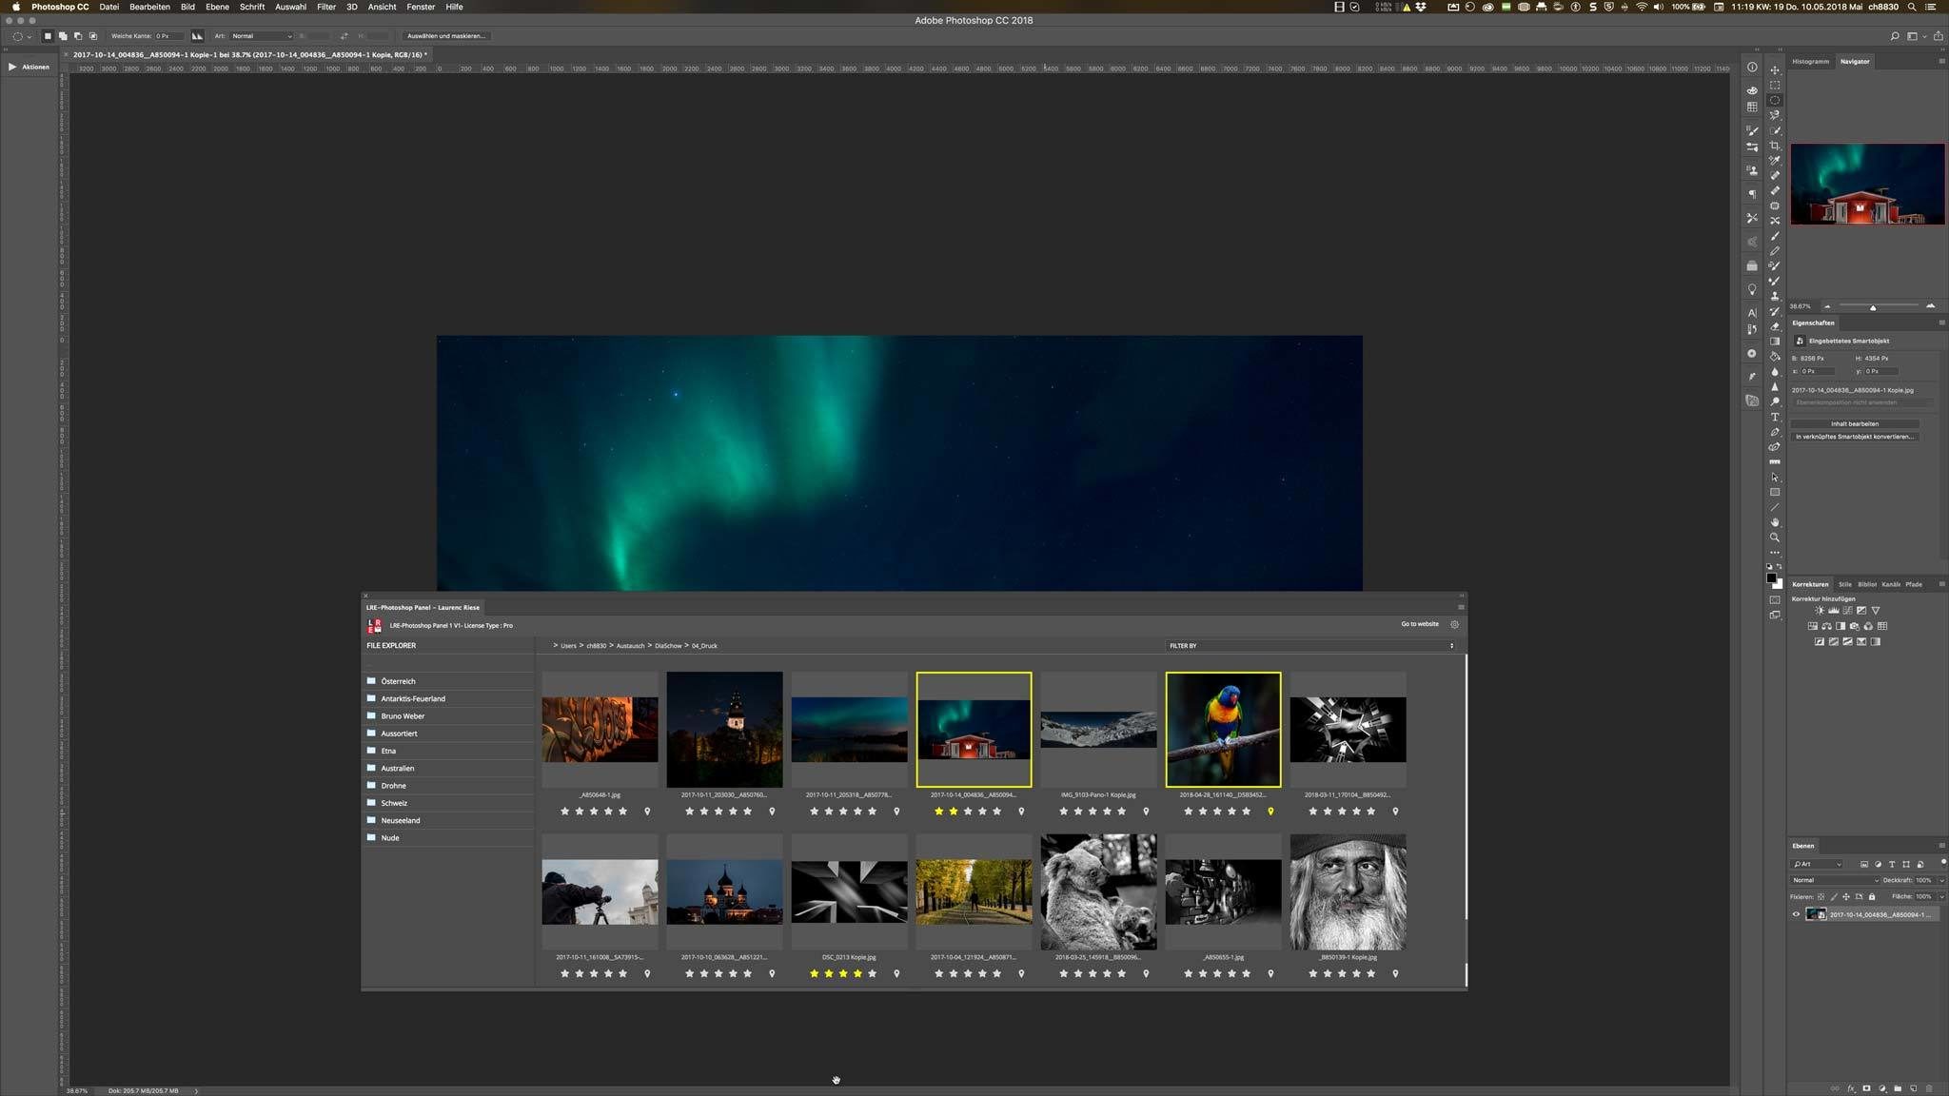Add layer style via fx icon
The height and width of the screenshot is (1096, 1949).
click(x=1852, y=1088)
